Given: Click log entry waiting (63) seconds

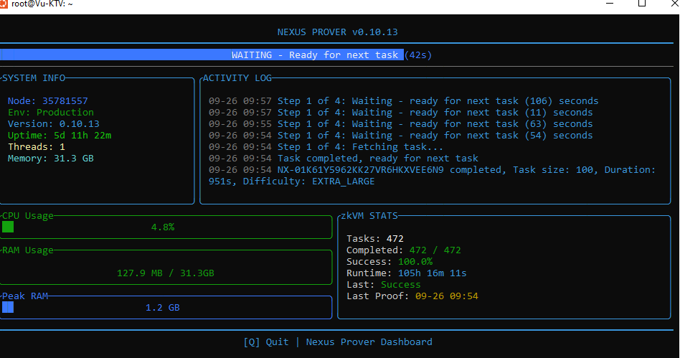Looking at the screenshot, I should pos(401,124).
